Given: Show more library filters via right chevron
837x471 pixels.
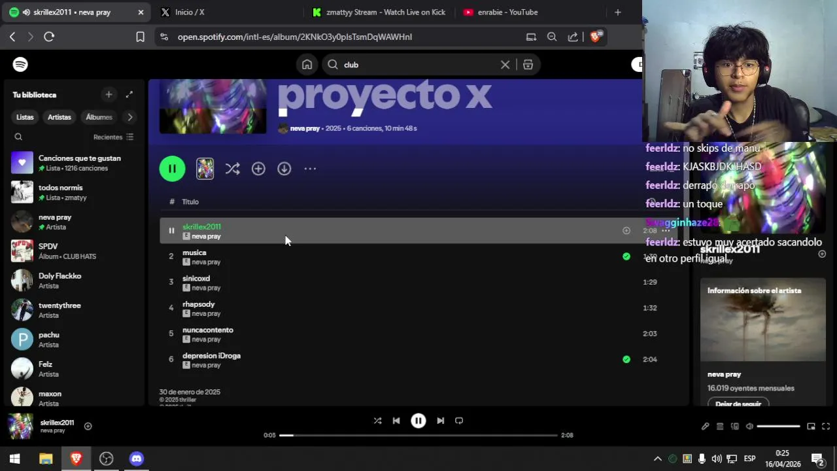Looking at the screenshot, I should tap(130, 117).
